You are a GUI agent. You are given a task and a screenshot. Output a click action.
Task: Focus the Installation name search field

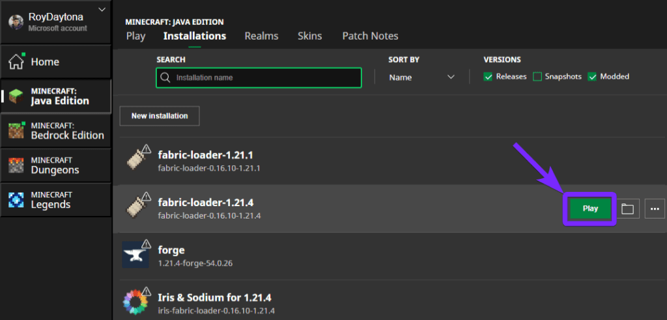coord(259,78)
